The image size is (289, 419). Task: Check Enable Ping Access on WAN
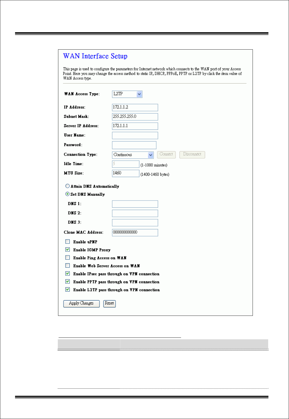pos(68,258)
